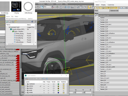
Task: Toggle Radiosity for the studio layer
Action: click(x=63, y=91)
